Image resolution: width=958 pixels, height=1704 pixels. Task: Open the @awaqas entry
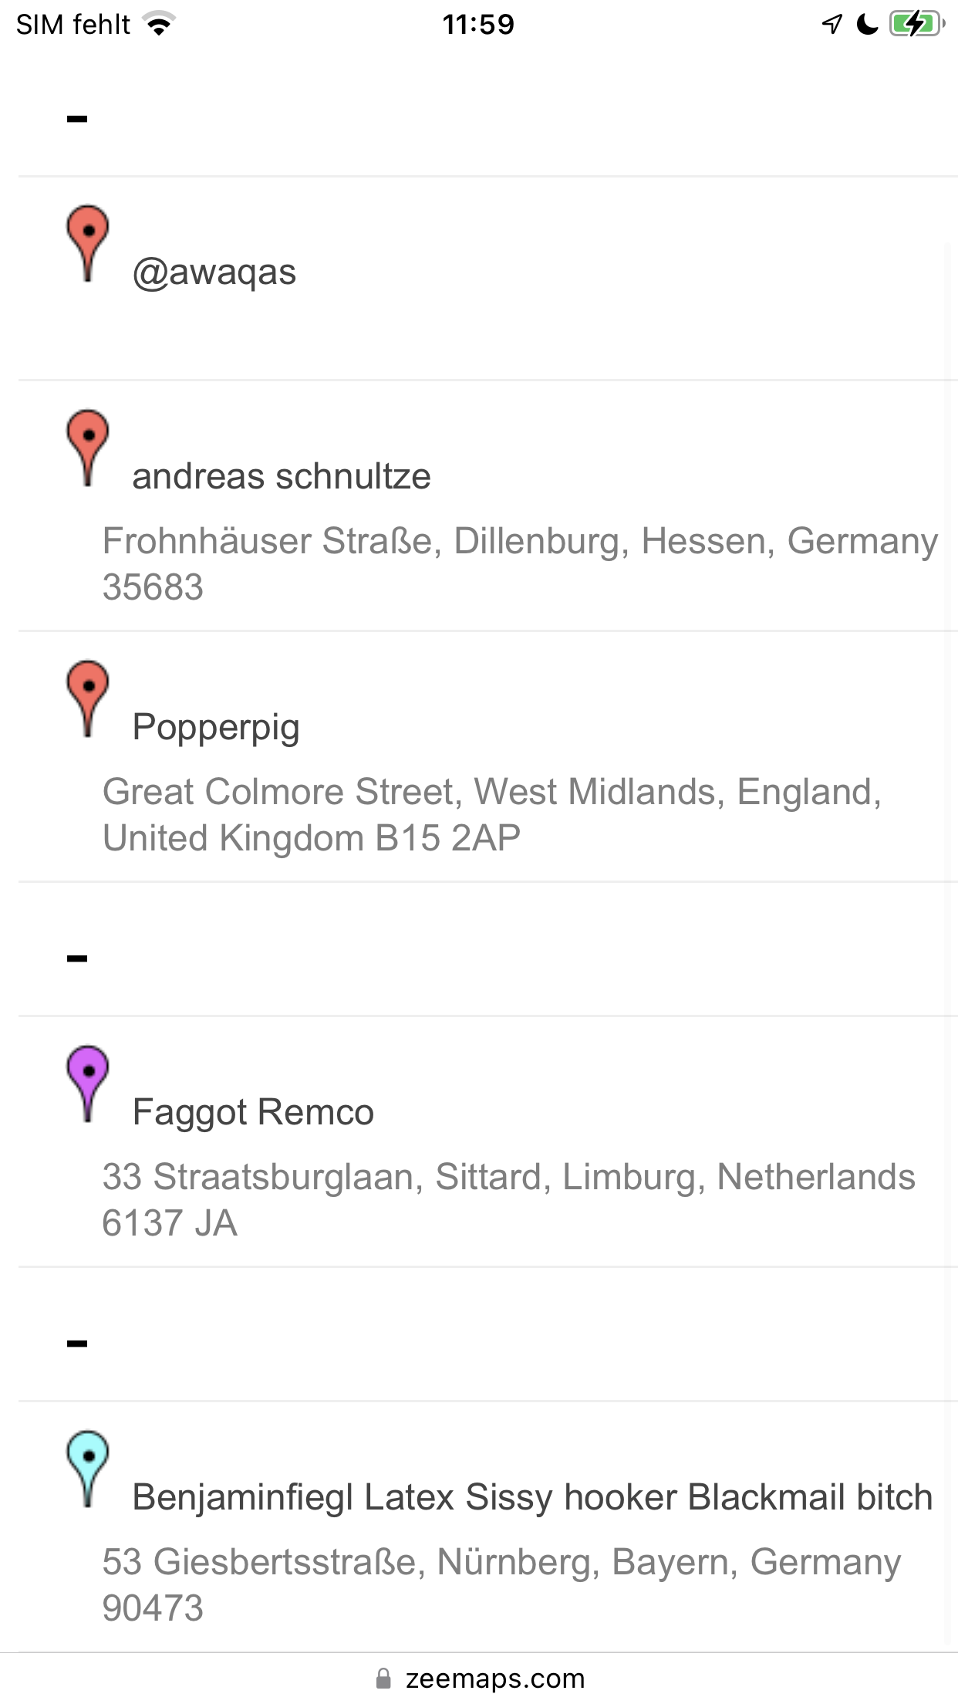214,272
